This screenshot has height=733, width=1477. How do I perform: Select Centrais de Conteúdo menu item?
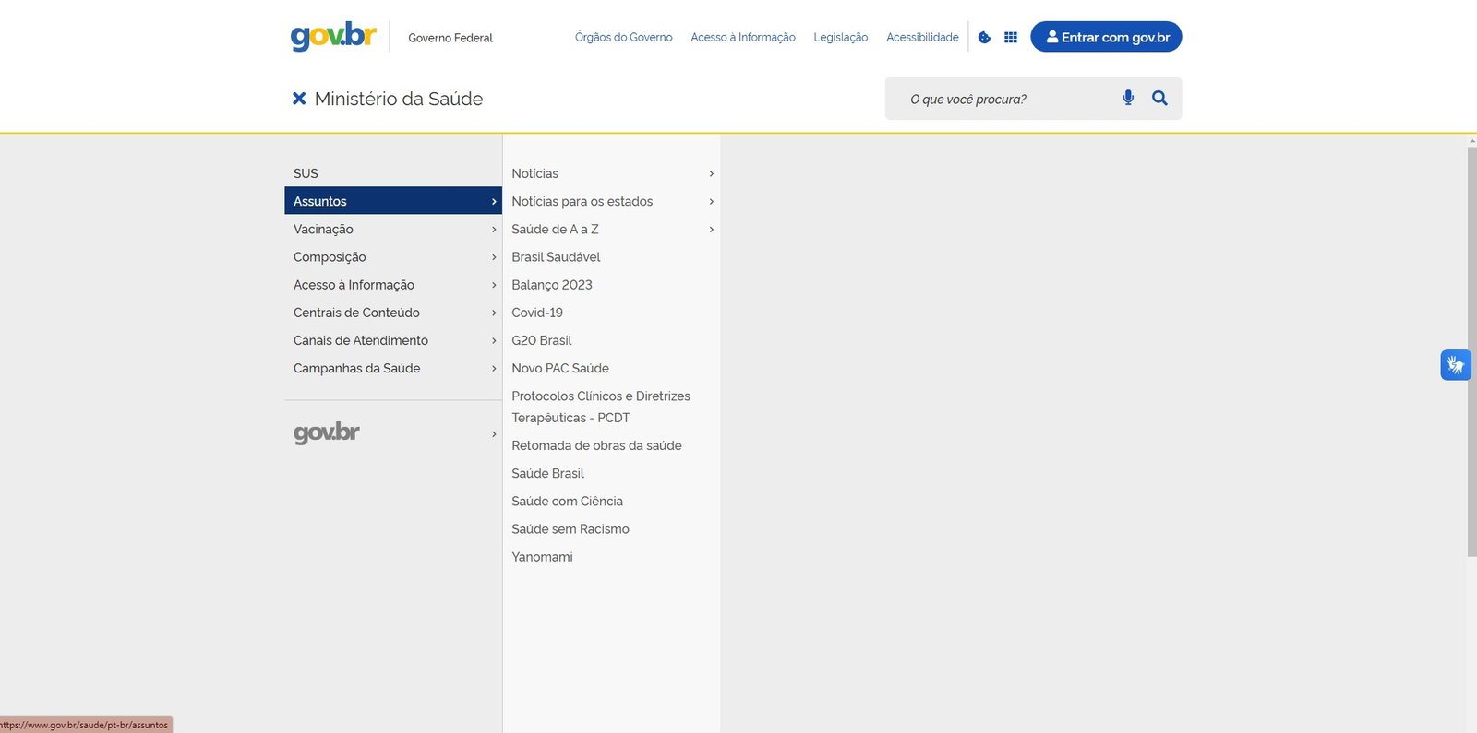(x=393, y=313)
